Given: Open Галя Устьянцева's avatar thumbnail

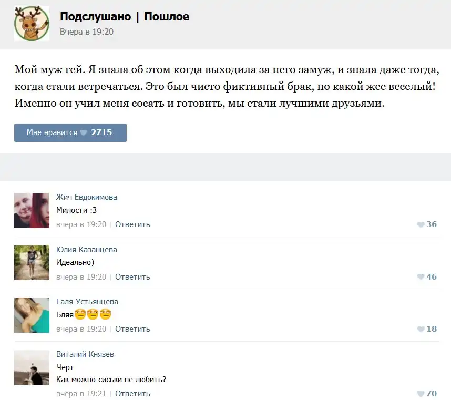Looking at the screenshot, I should (x=32, y=315).
